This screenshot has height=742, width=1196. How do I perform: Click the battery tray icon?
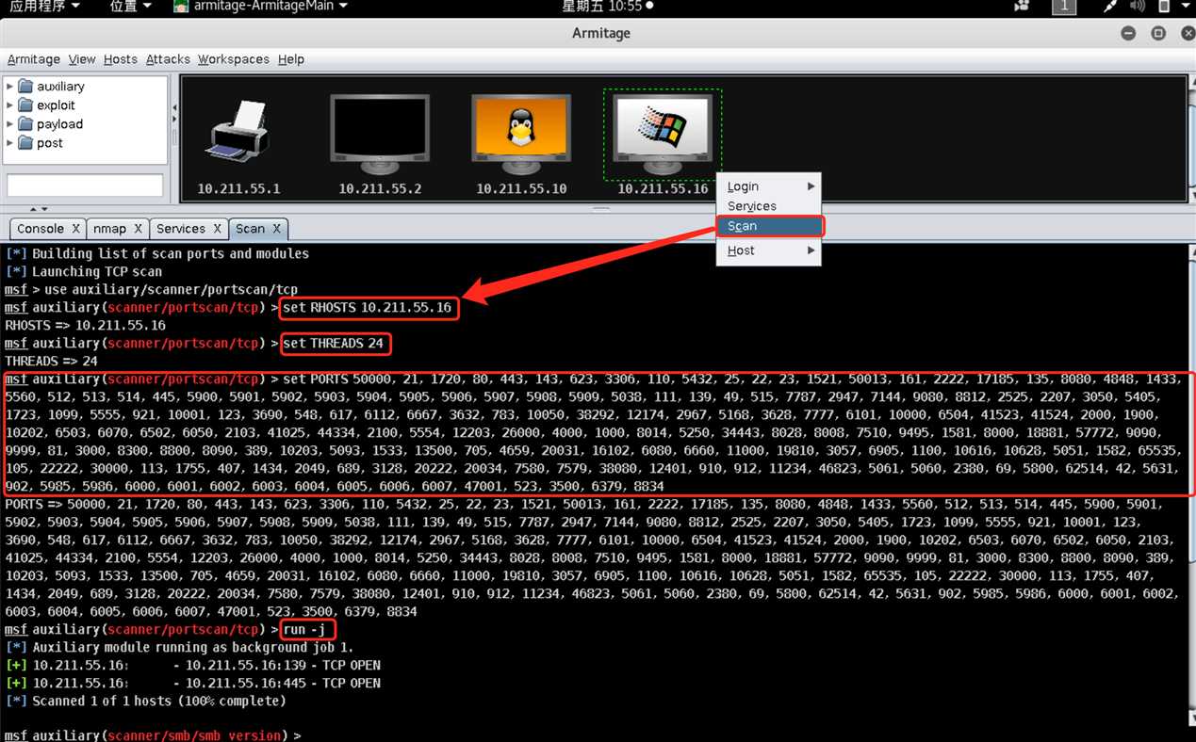(1163, 6)
